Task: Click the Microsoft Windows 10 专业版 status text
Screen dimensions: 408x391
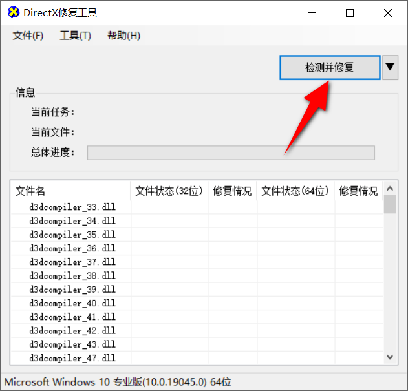Action: click(118, 382)
